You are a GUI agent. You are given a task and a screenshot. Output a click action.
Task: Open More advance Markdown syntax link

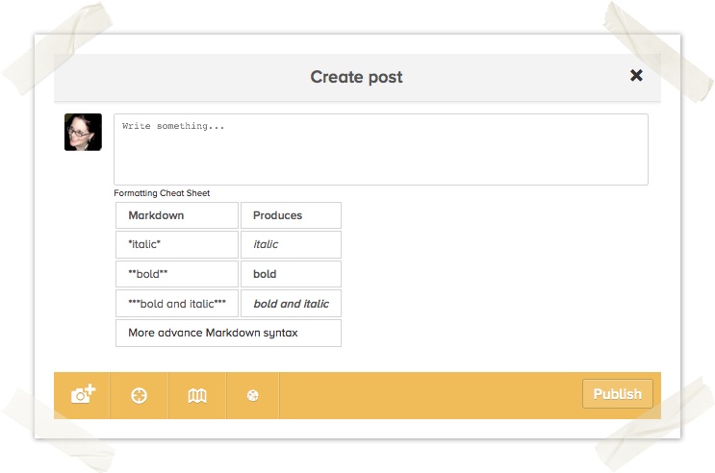pos(213,333)
